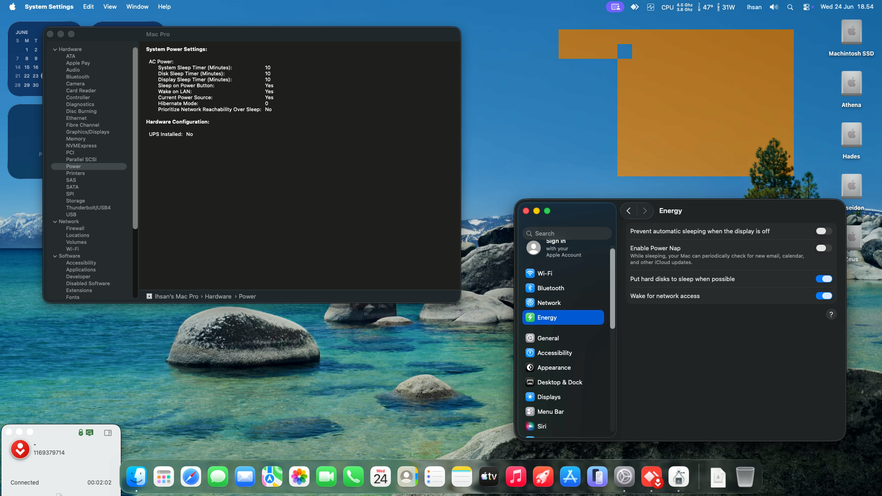Go back in System Settings
The image size is (882, 496).
tap(628, 211)
